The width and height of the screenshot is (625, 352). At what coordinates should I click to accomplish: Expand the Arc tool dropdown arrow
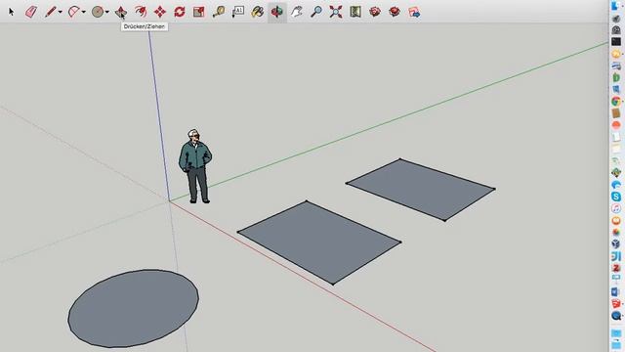point(84,12)
